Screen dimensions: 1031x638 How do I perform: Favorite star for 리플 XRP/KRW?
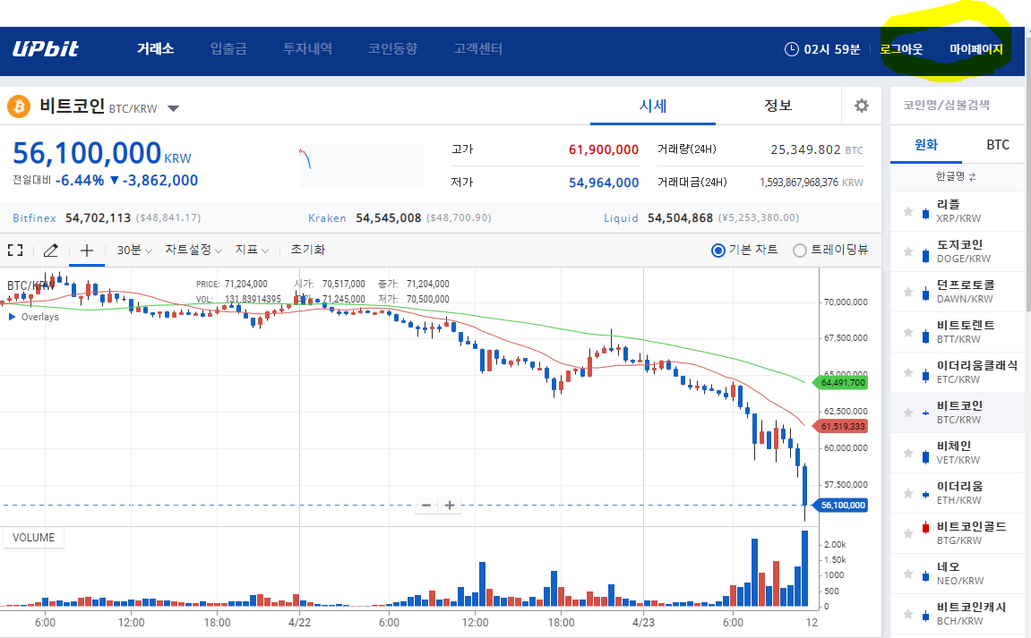pos(908,211)
